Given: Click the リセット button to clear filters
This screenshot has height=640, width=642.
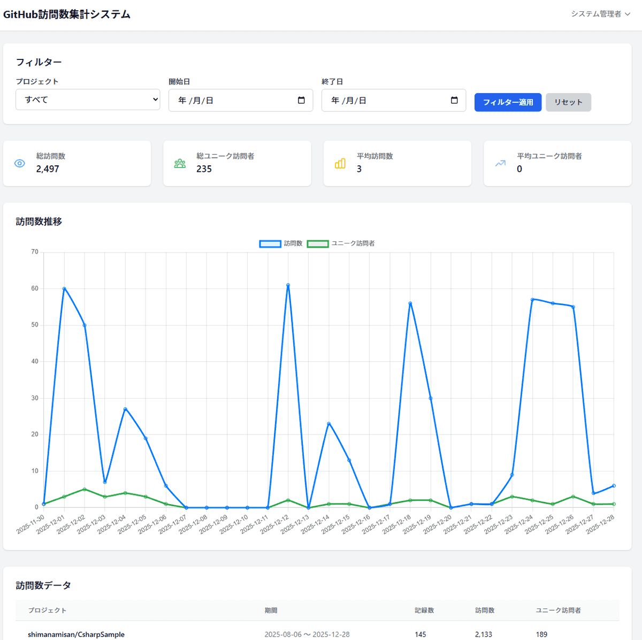Looking at the screenshot, I should click(x=568, y=102).
